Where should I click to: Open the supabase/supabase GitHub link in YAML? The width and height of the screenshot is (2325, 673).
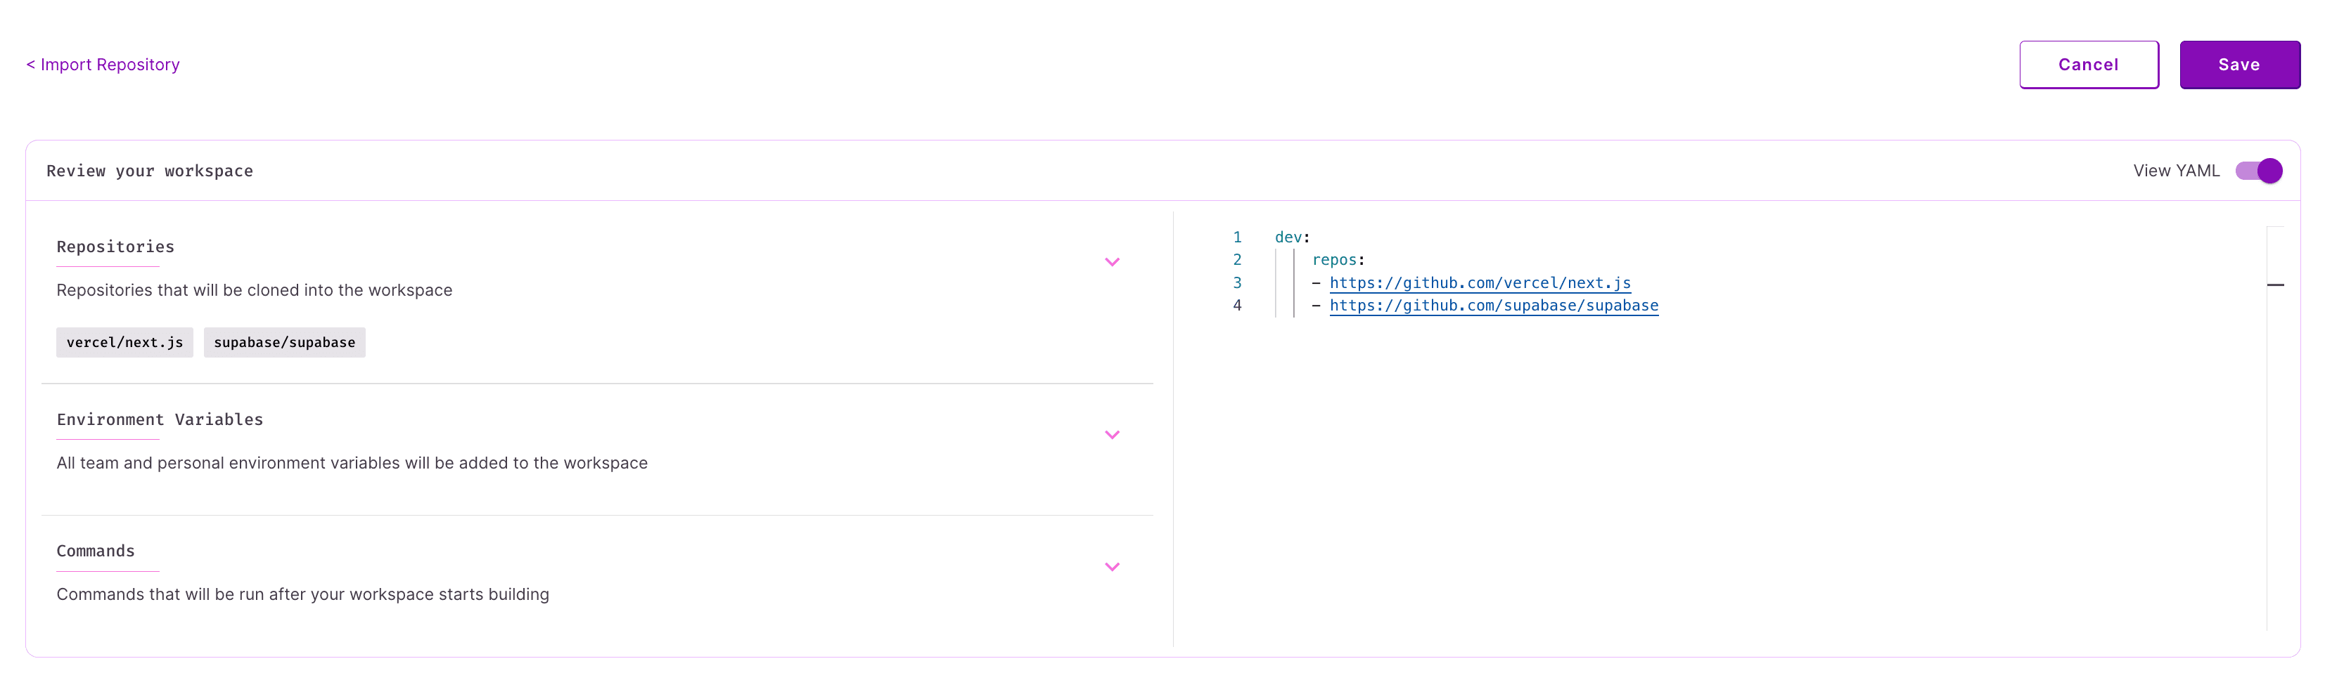point(1494,305)
